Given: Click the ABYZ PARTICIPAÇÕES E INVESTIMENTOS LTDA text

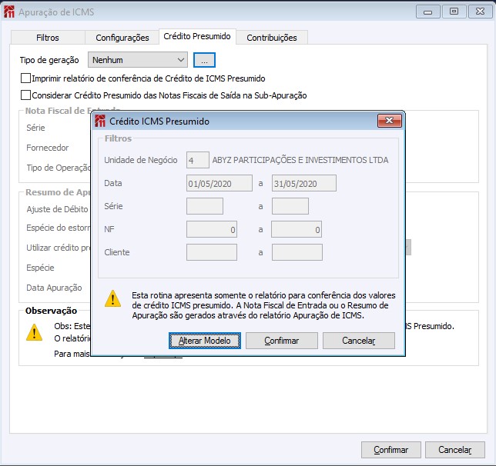Looking at the screenshot, I should [x=300, y=160].
